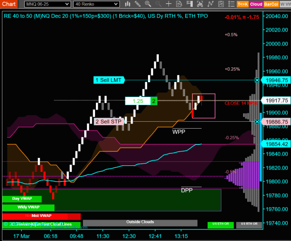Cancel the 2 Sell STP order X
This screenshot has width=291, height=241.
click(257, 122)
